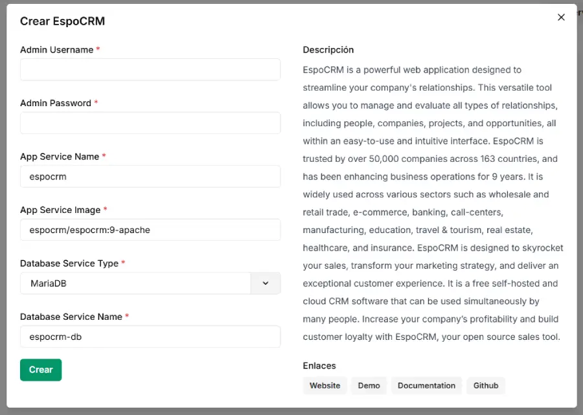
Task: Close the Crear EspoCRM dialog
Action: [561, 17]
